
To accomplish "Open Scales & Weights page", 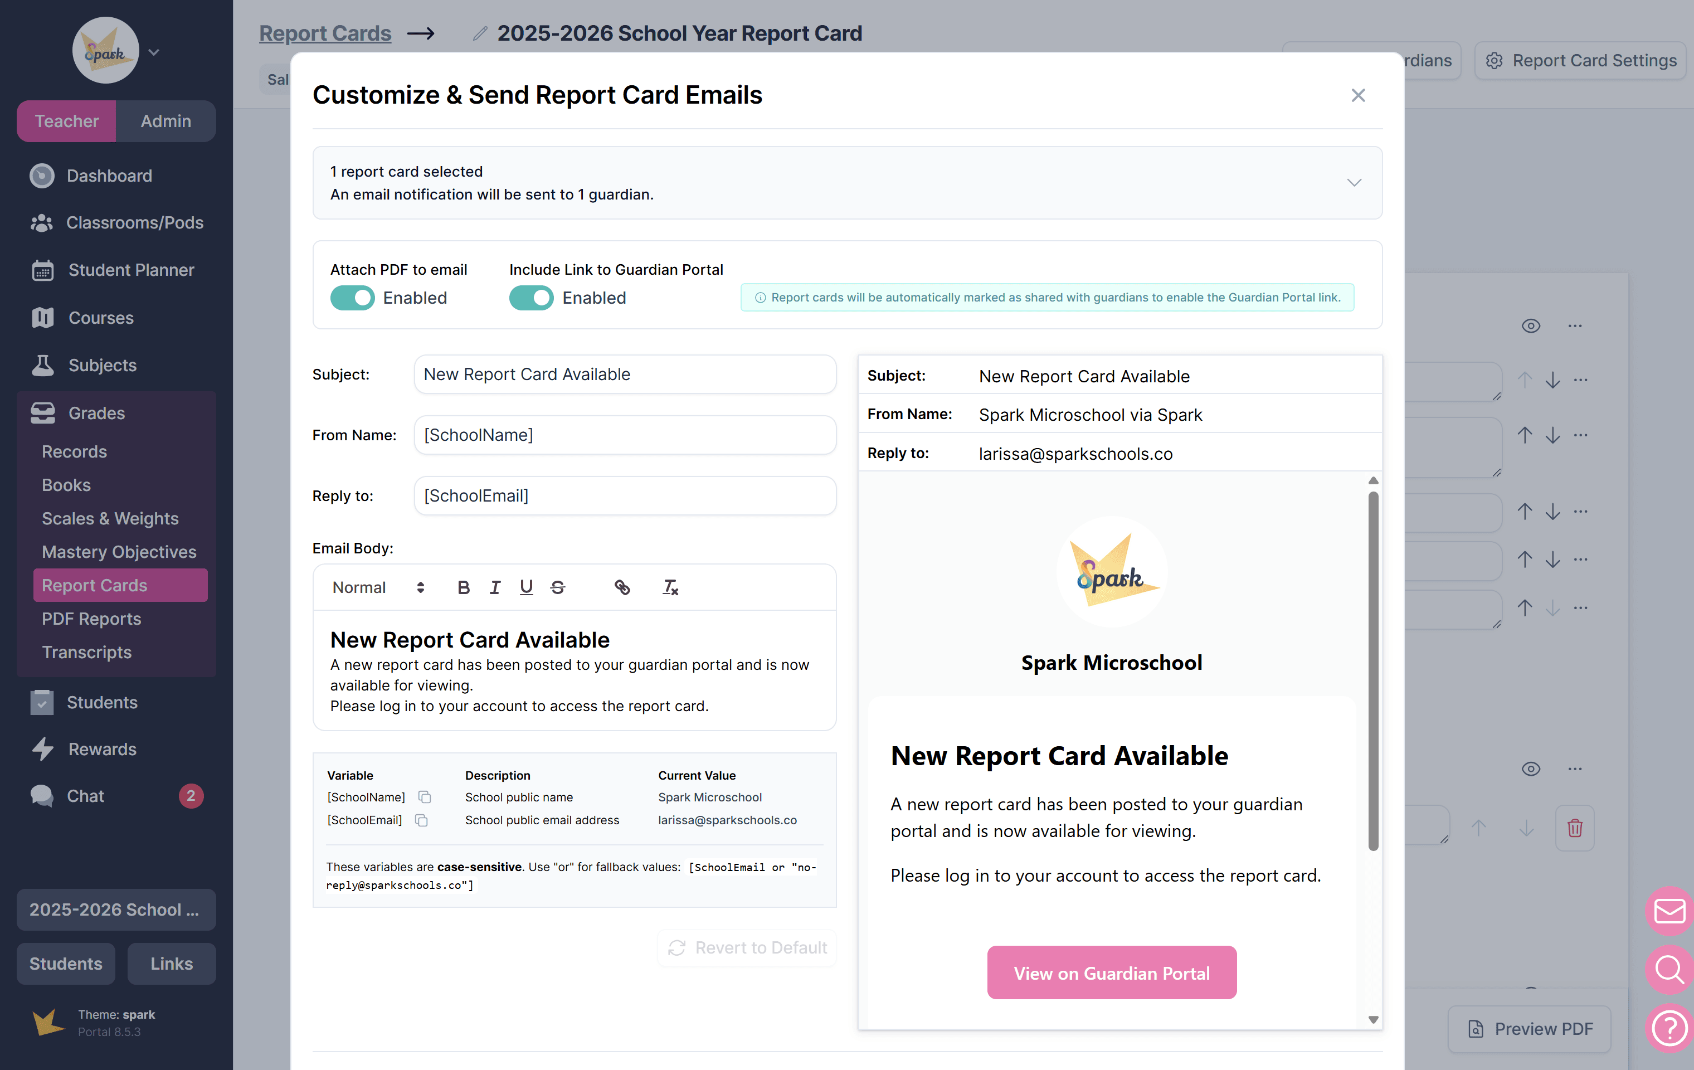I will click(110, 518).
